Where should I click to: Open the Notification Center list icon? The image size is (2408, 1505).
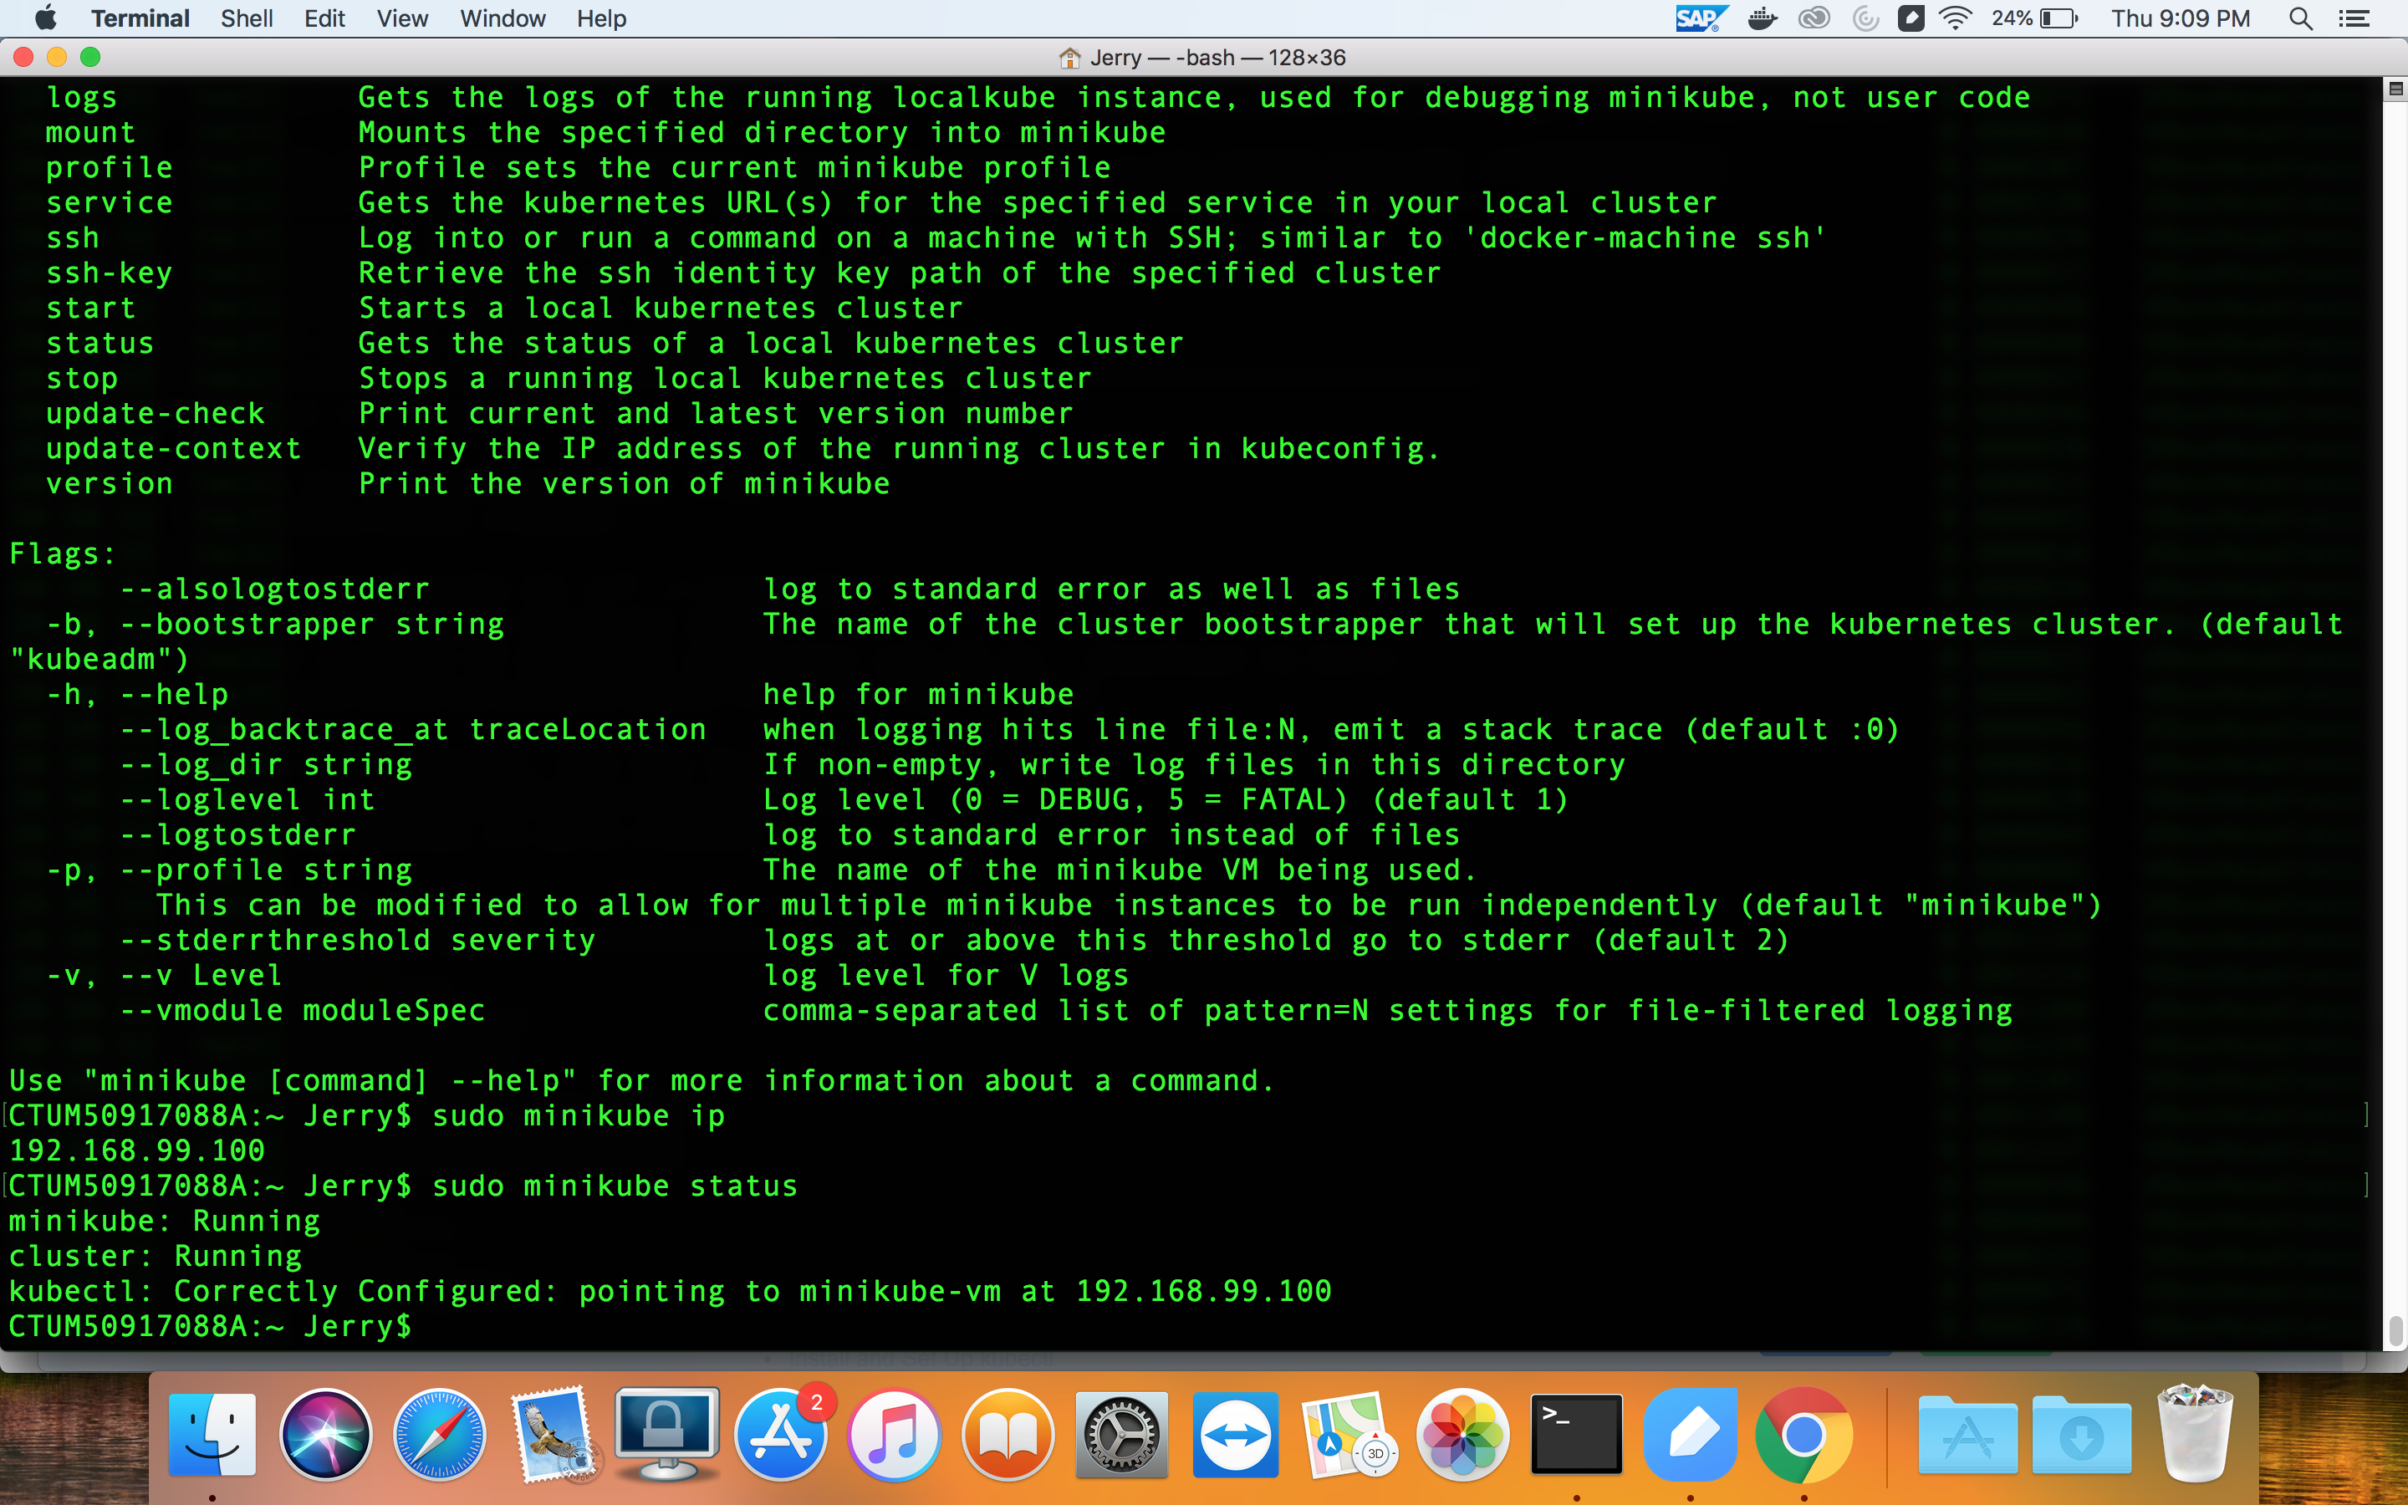coord(2354,19)
